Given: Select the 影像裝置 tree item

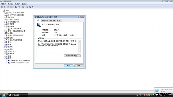Looking at the screenshot, I should 11,54.
